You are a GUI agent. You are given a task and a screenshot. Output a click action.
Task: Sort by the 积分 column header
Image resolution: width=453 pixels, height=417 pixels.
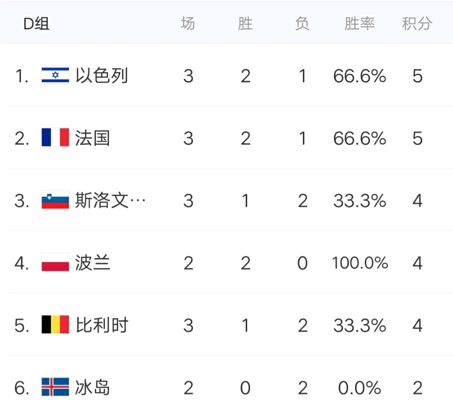click(x=417, y=23)
